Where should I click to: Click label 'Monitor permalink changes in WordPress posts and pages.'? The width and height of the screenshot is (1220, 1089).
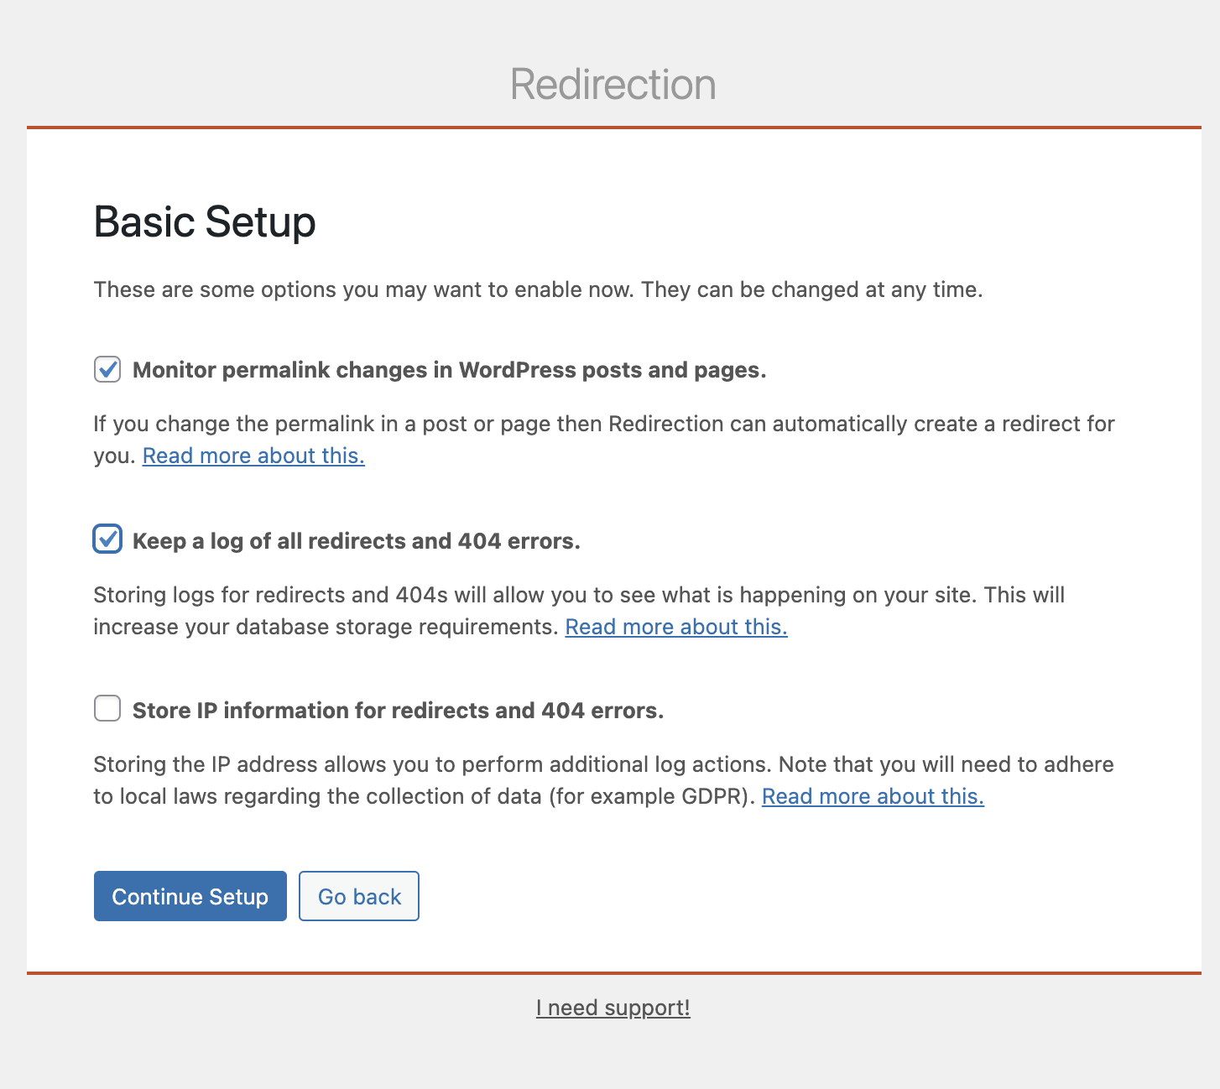click(450, 370)
